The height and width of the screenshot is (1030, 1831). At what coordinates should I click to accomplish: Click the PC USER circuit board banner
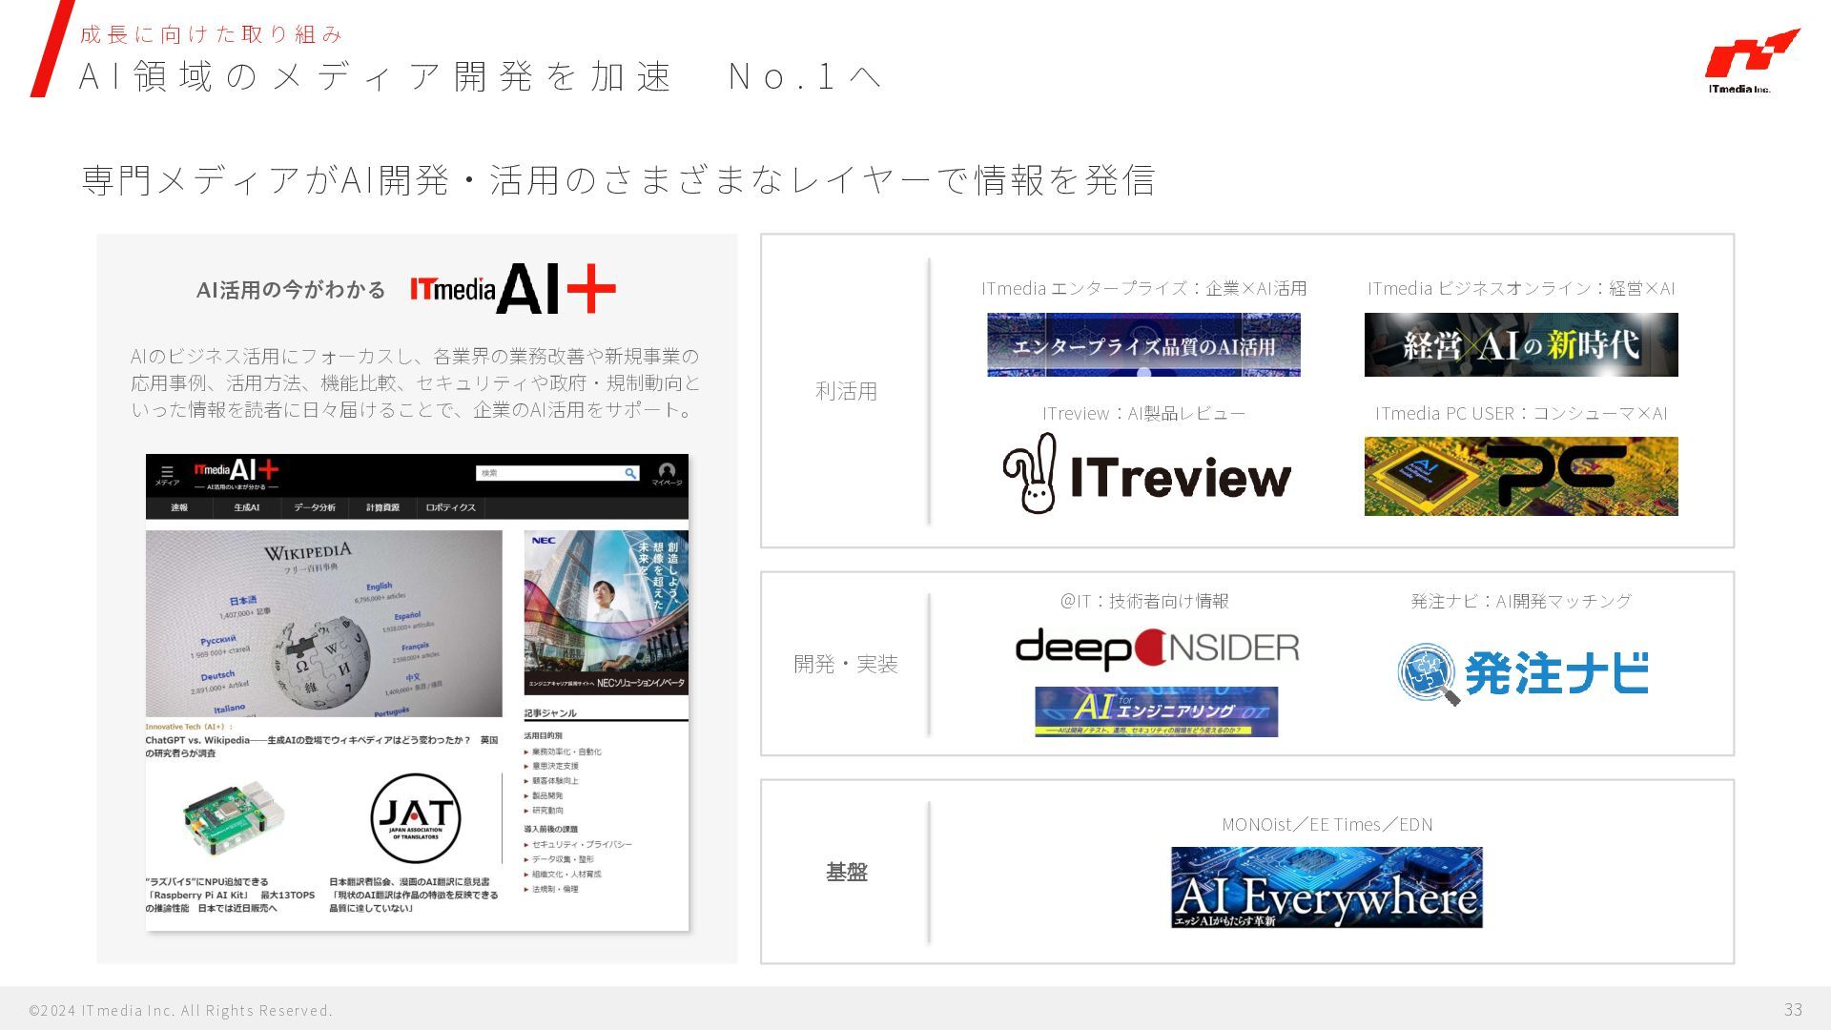pyautogui.click(x=1521, y=476)
